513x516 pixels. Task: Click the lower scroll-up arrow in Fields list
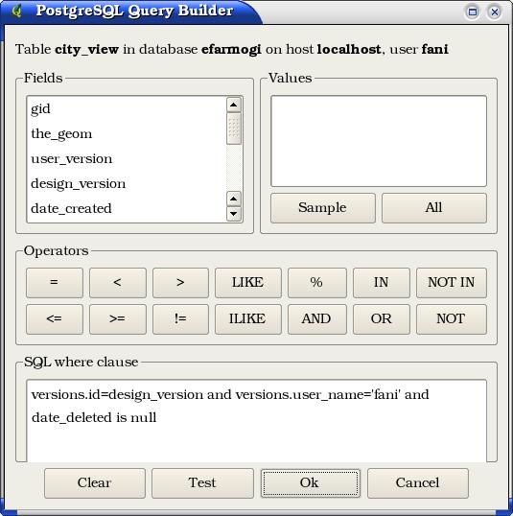click(x=234, y=199)
